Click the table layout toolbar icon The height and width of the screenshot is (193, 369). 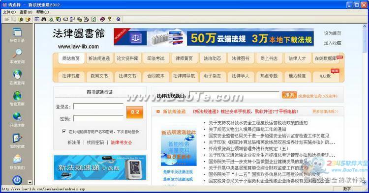click(x=37, y=19)
